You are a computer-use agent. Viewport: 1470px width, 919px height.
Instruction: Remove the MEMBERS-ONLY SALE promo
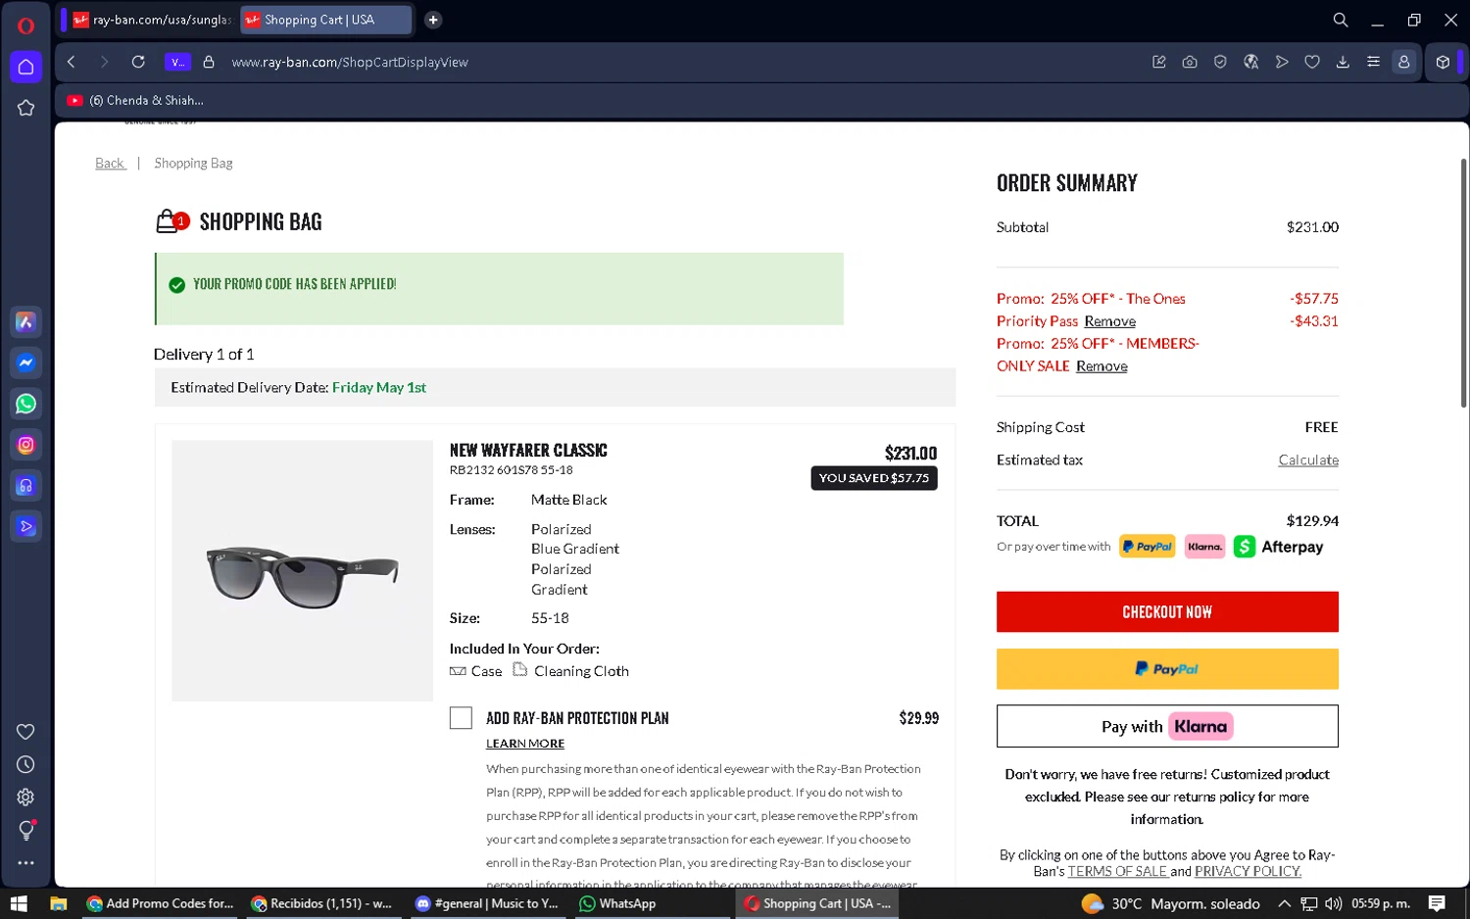click(x=1102, y=366)
